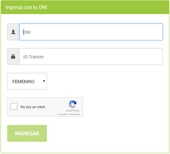
Task: Click the gray box holding the person icon
Action: click(13, 32)
